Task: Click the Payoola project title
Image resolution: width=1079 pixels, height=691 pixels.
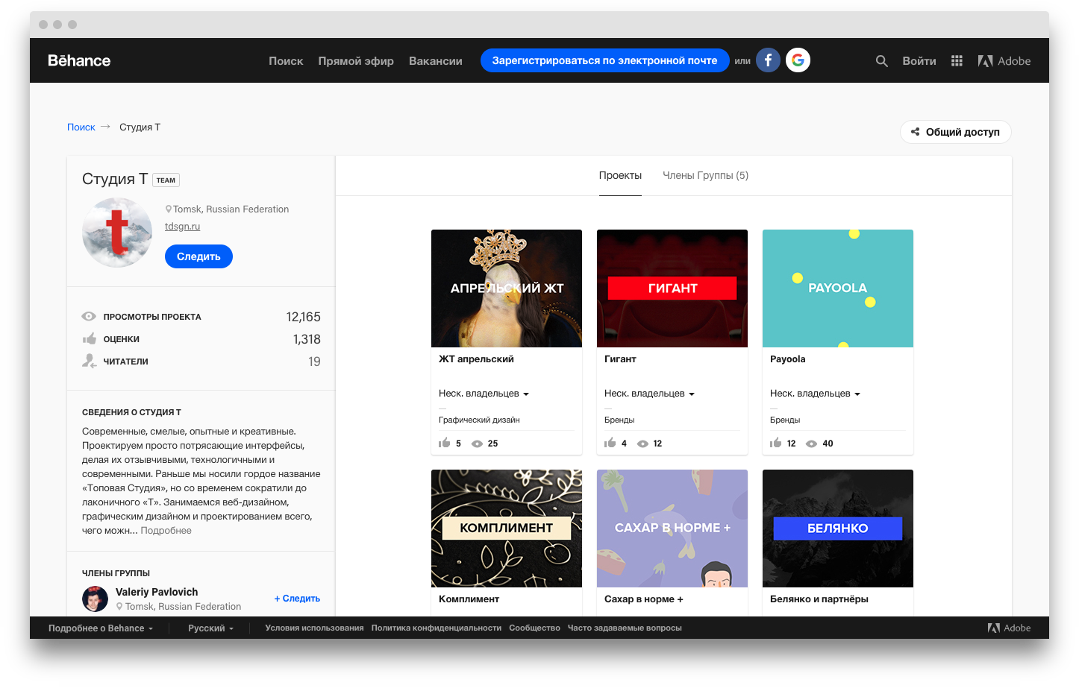Action: coord(788,359)
